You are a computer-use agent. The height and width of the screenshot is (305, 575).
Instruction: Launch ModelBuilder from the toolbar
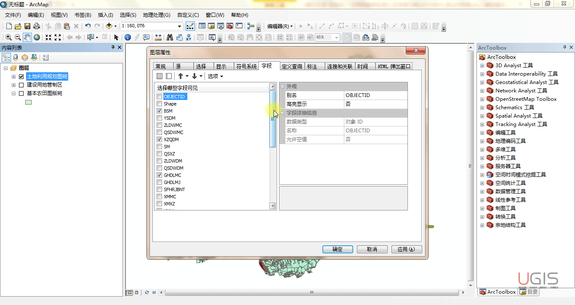251,26
